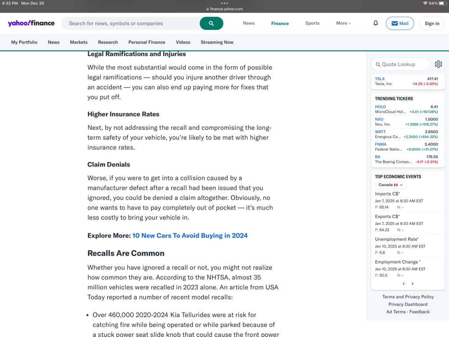Click the Trending Tickers heading
Screen dimensions: 449x337
pyautogui.click(x=394, y=98)
